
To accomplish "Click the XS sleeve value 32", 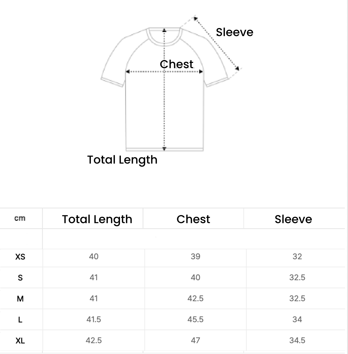I will [297, 256].
